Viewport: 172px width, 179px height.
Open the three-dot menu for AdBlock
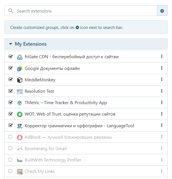(162, 137)
